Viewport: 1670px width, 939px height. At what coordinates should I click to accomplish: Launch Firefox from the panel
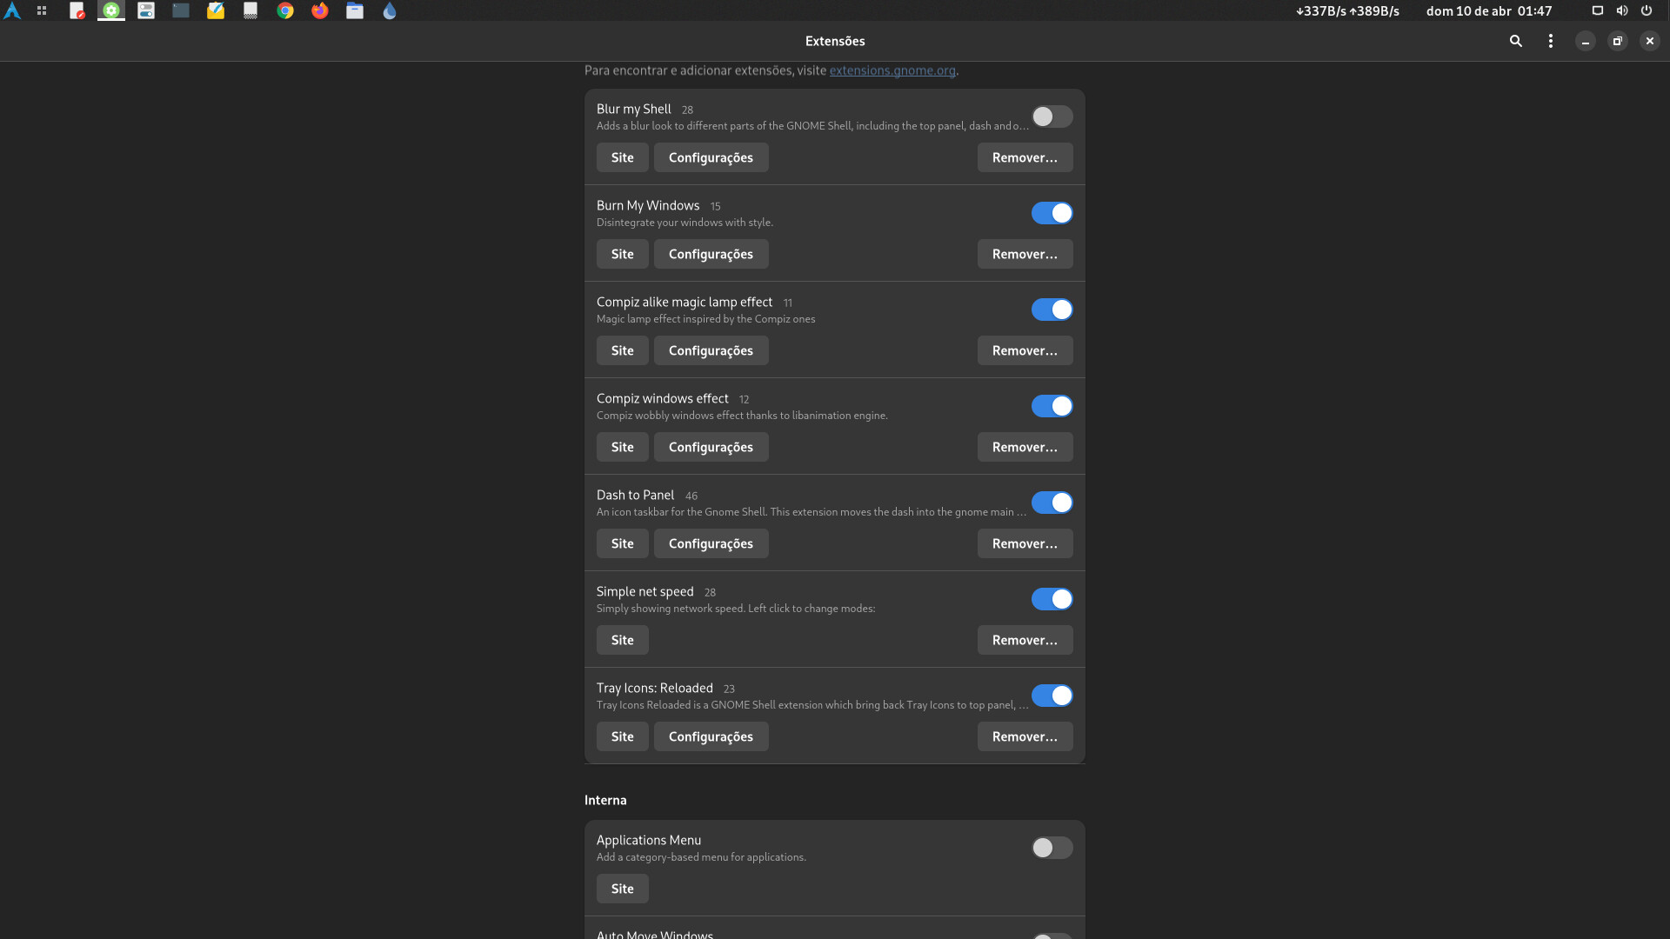[320, 11]
